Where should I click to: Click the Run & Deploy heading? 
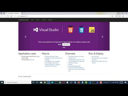click(96, 54)
